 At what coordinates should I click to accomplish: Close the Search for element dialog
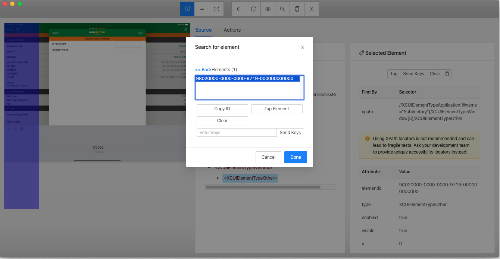click(x=303, y=47)
